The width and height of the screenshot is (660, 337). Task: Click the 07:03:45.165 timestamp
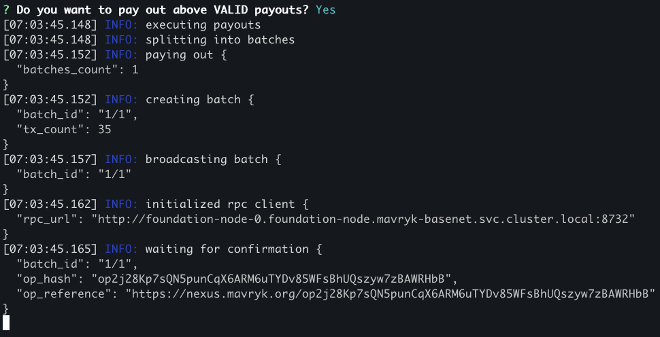tap(50, 248)
